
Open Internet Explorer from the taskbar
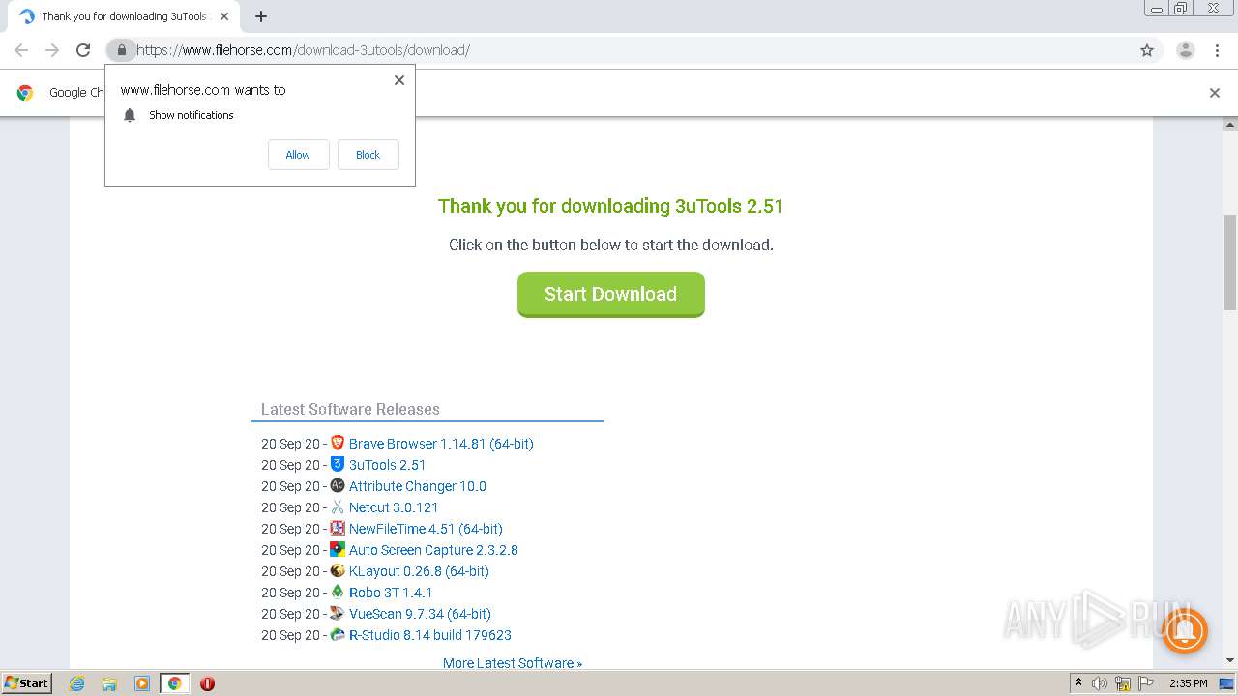tap(76, 683)
